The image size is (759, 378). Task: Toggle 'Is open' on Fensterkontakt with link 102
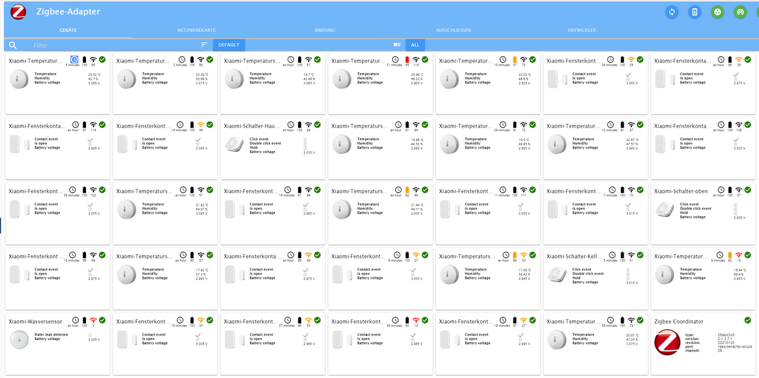pos(90,208)
